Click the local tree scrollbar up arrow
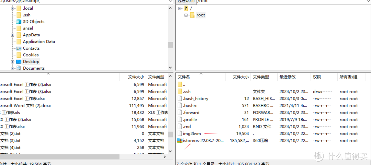 pyautogui.click(x=170, y=8)
